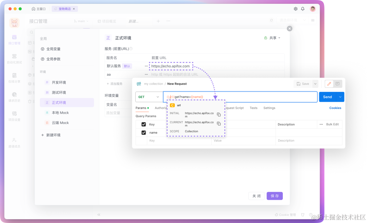Open notifications bell icon

(x=303, y=9)
